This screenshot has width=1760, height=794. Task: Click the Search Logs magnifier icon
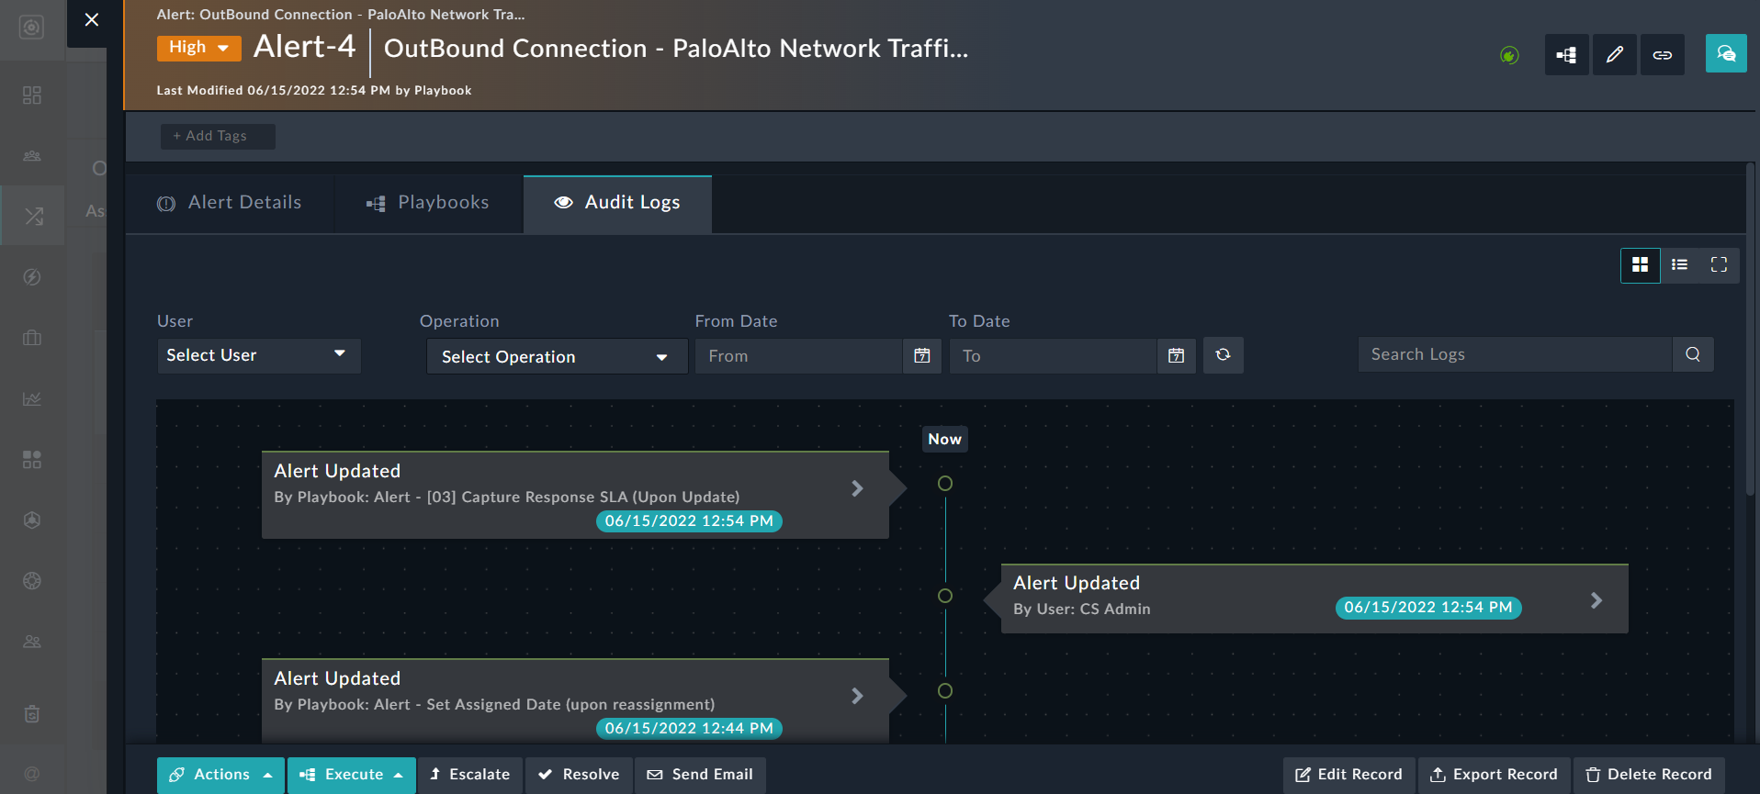pyautogui.click(x=1692, y=354)
